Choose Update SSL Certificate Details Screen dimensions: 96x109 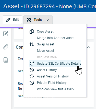pyautogui.click(x=55, y=64)
